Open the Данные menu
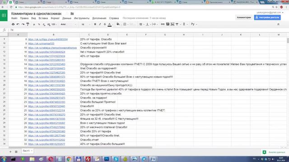 click(67, 18)
